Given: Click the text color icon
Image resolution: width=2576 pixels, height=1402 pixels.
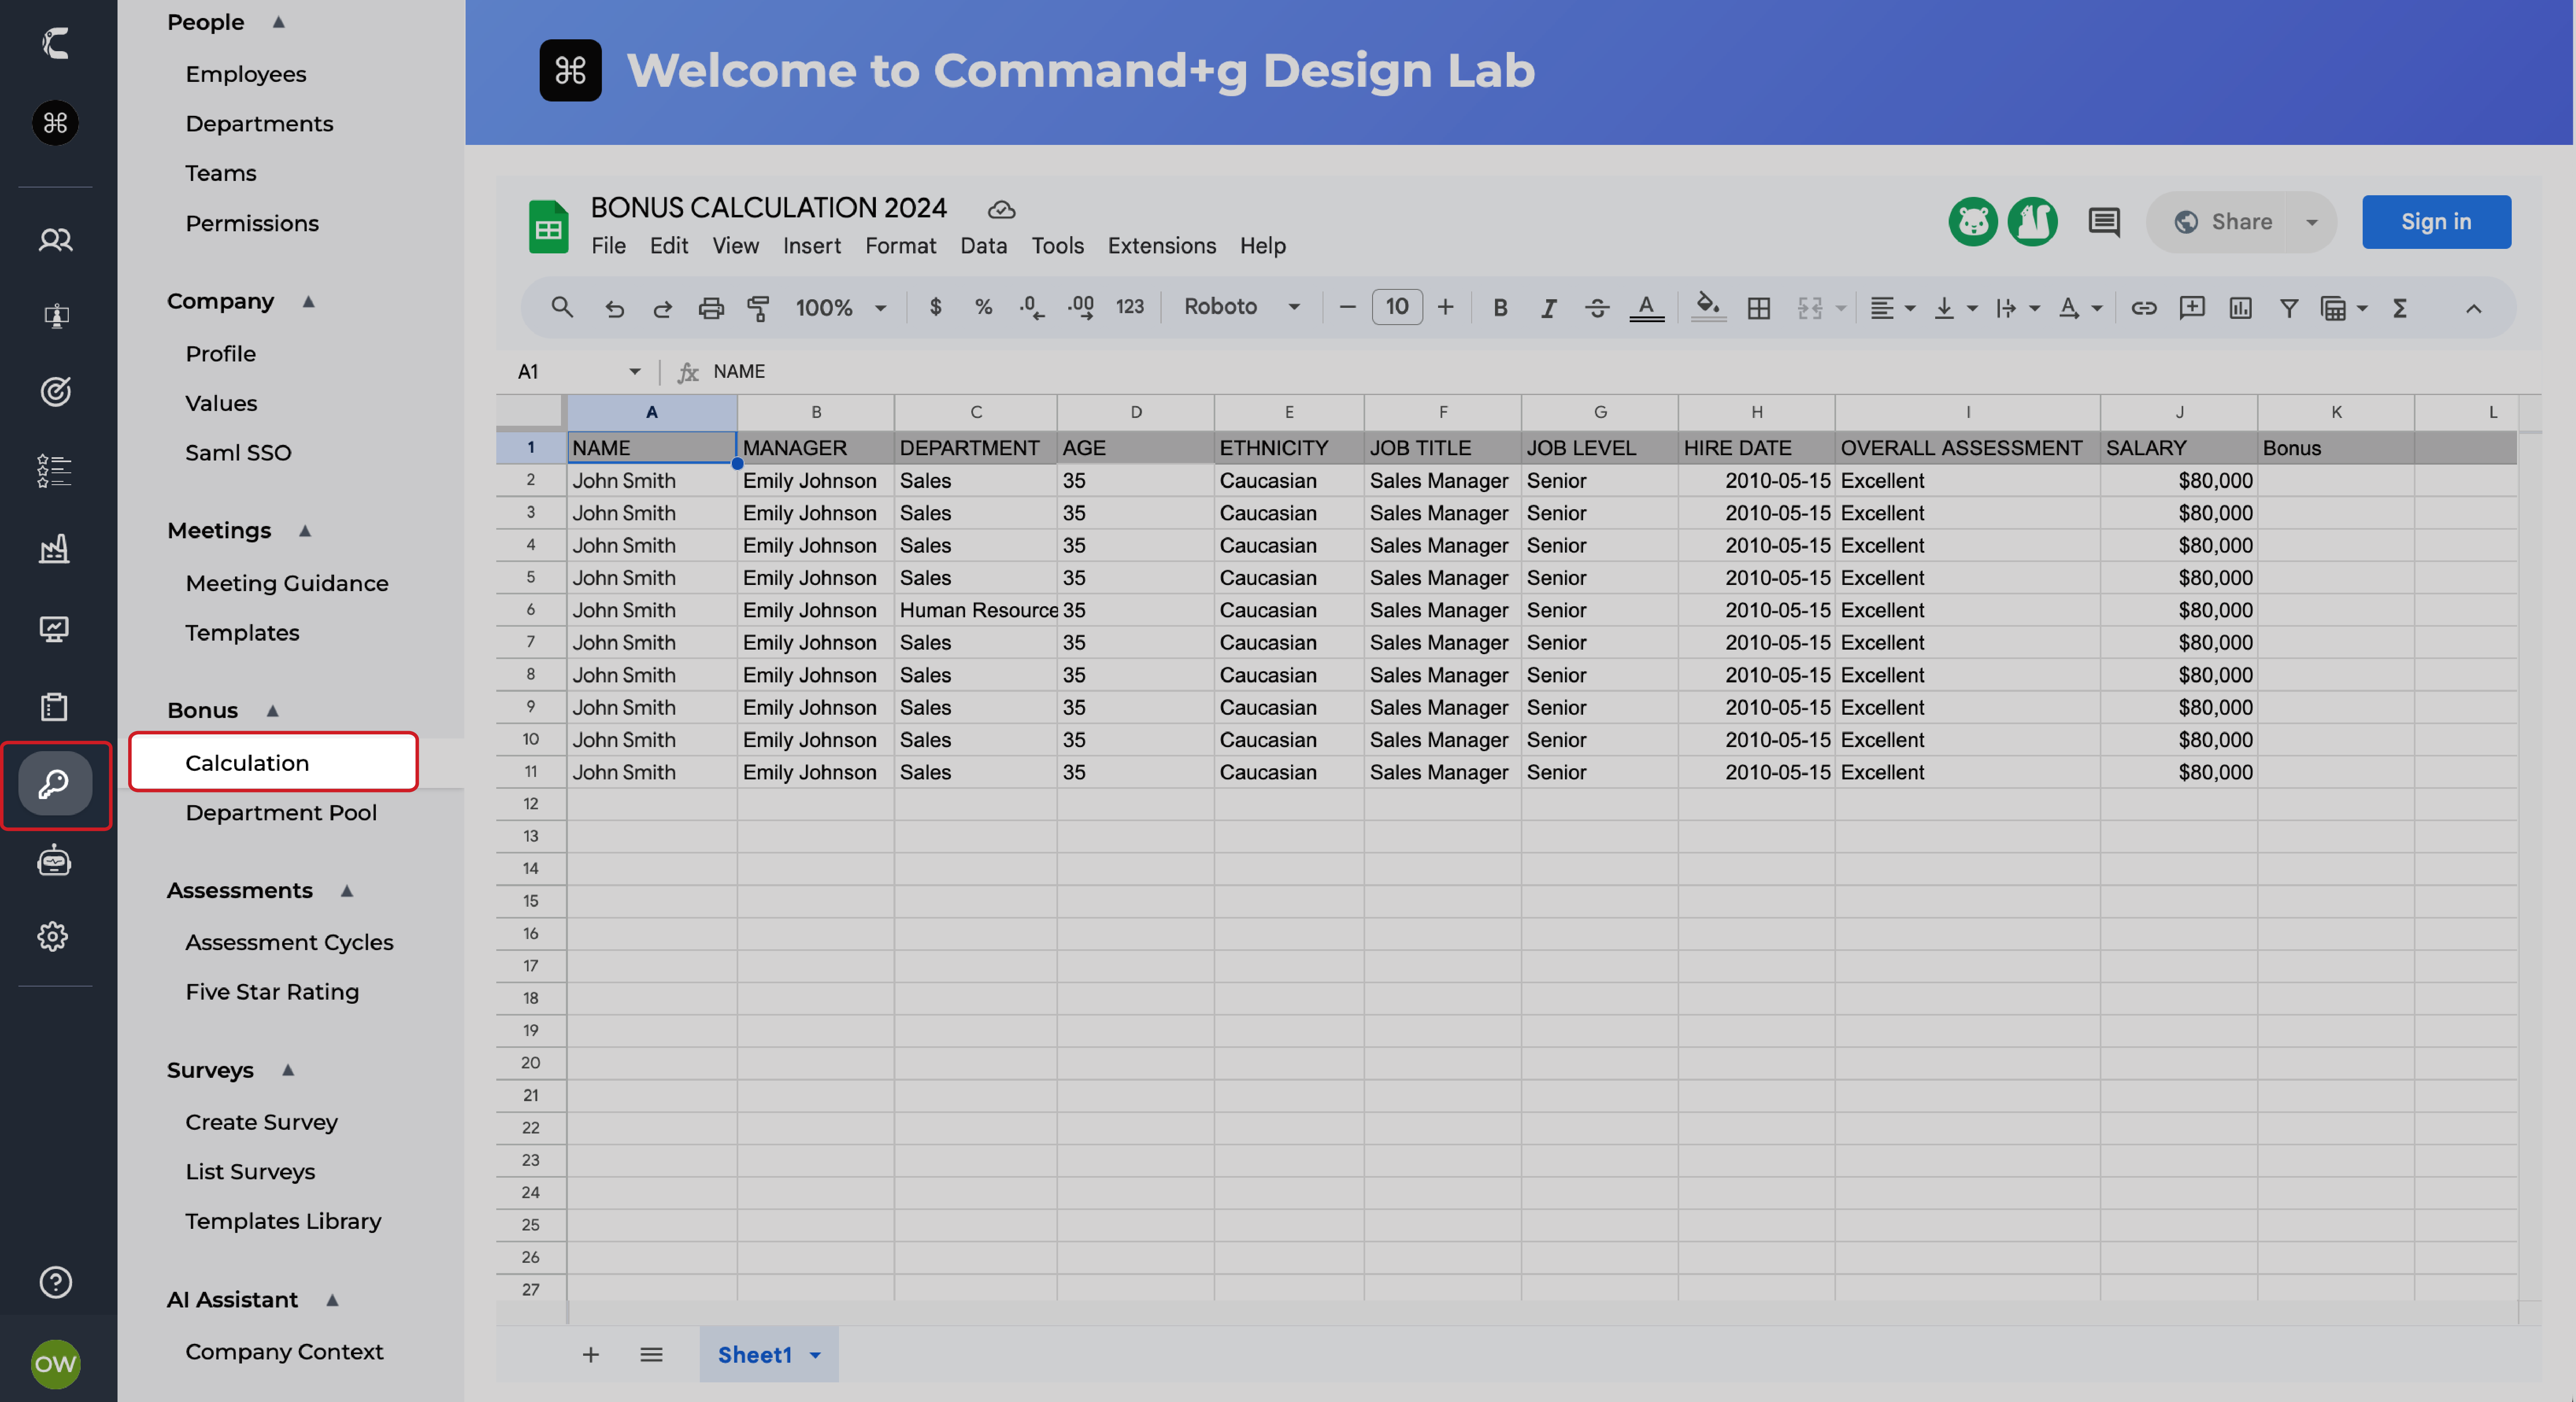Looking at the screenshot, I should [1646, 307].
